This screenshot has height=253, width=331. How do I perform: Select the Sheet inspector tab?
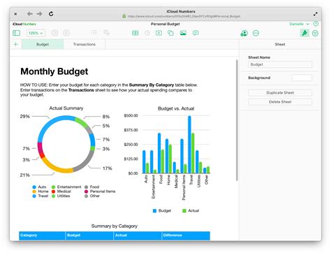(280, 44)
